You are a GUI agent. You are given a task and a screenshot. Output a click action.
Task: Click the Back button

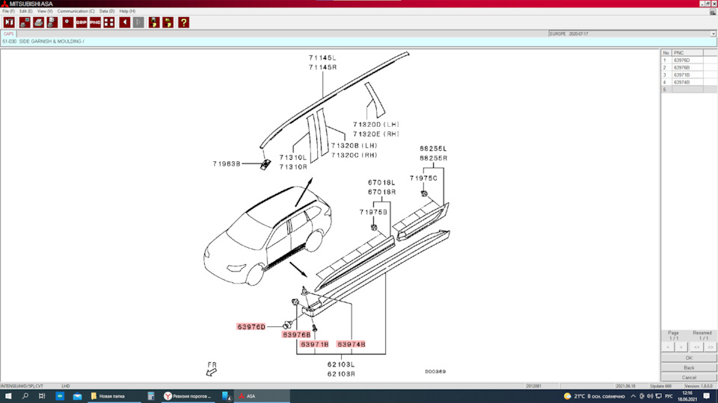[x=689, y=368]
